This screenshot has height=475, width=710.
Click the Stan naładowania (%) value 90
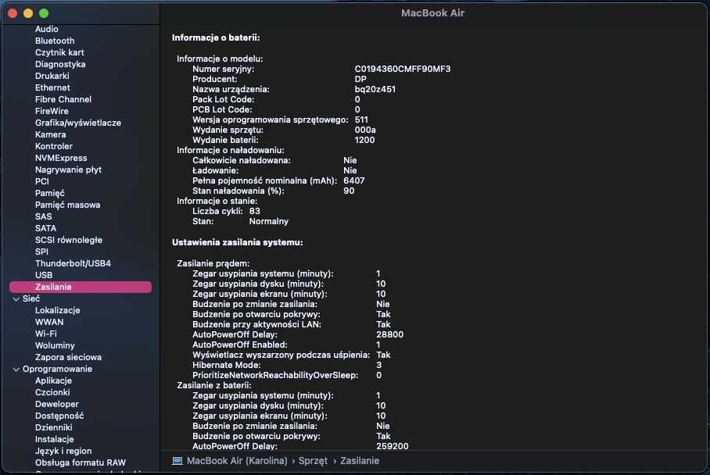point(349,191)
